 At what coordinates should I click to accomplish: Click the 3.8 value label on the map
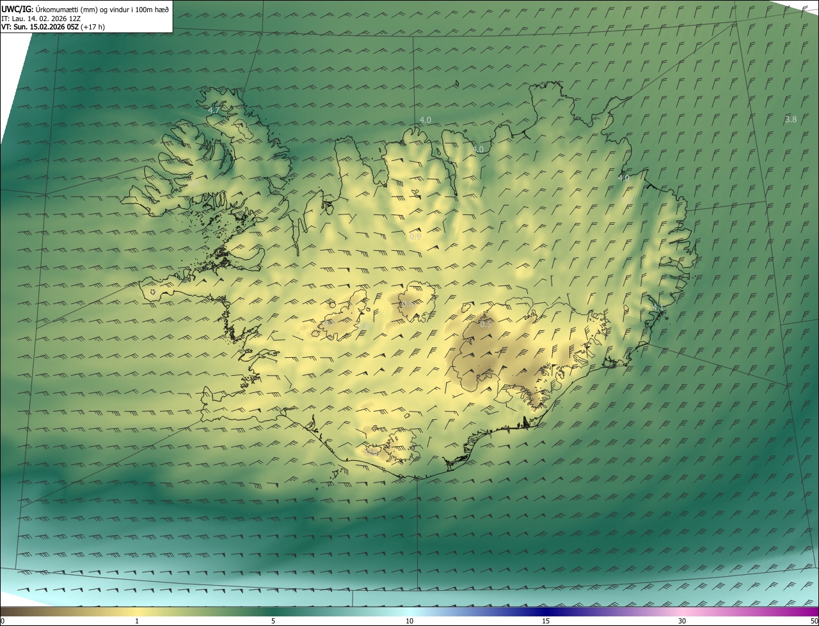[791, 119]
